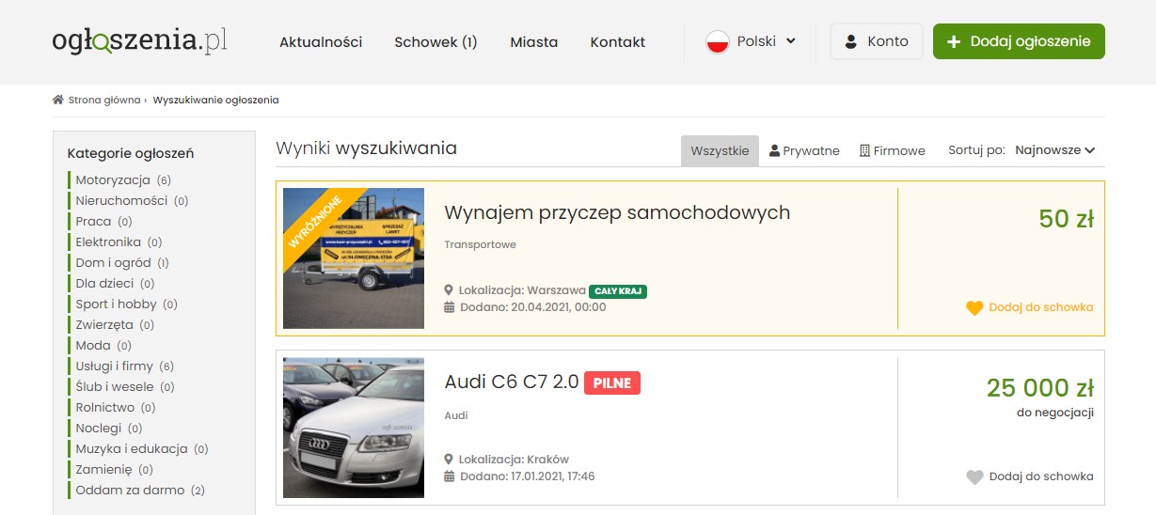Image resolution: width=1156 pixels, height=515 pixels.
Task: Click the red PILNE badge
Action: (611, 382)
